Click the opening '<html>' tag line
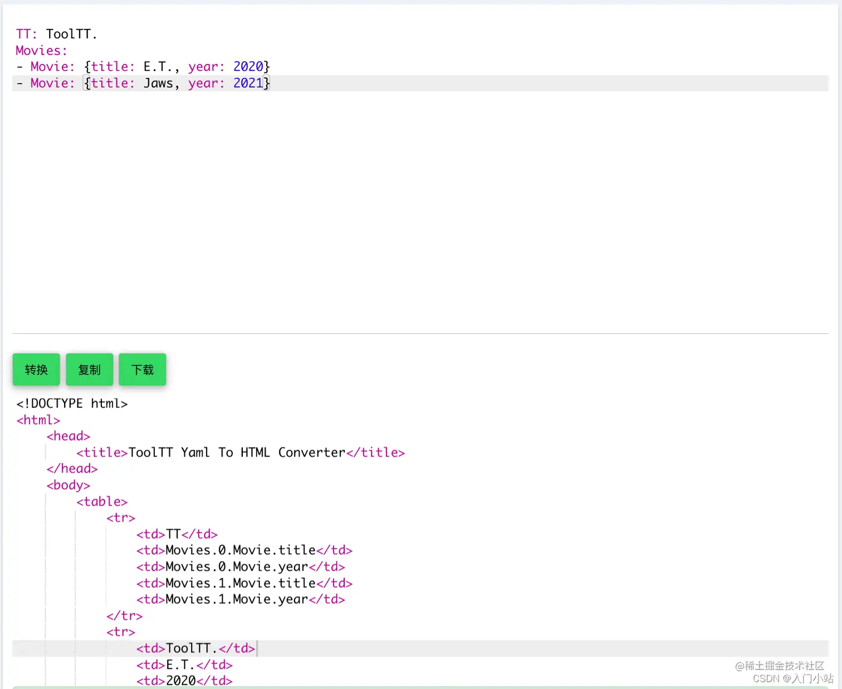Viewport: 842px width, 689px height. click(38, 420)
